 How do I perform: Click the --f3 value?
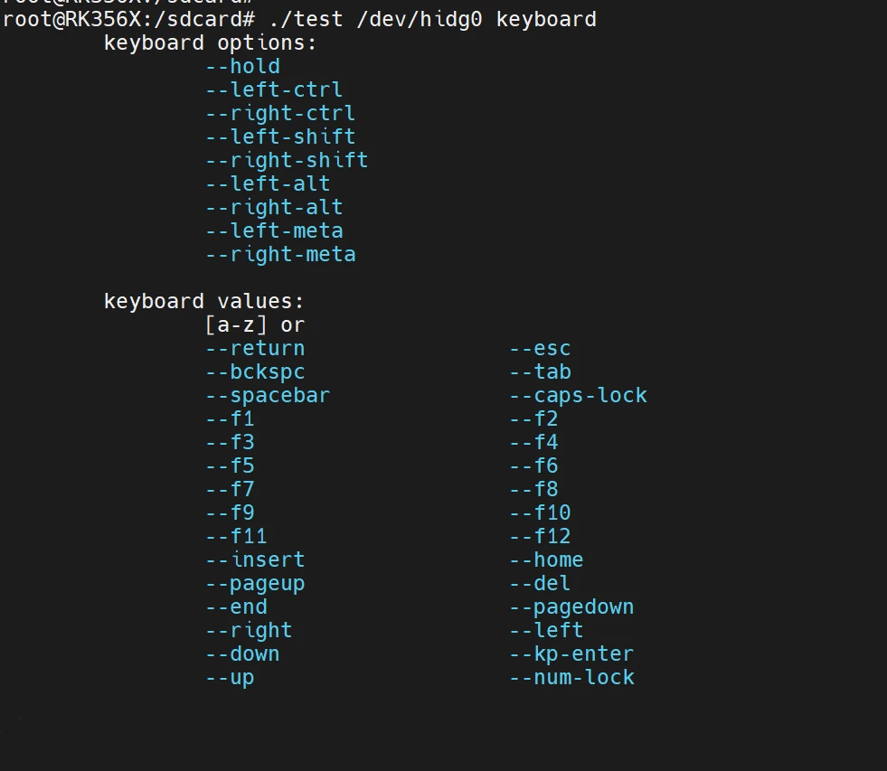(x=230, y=442)
